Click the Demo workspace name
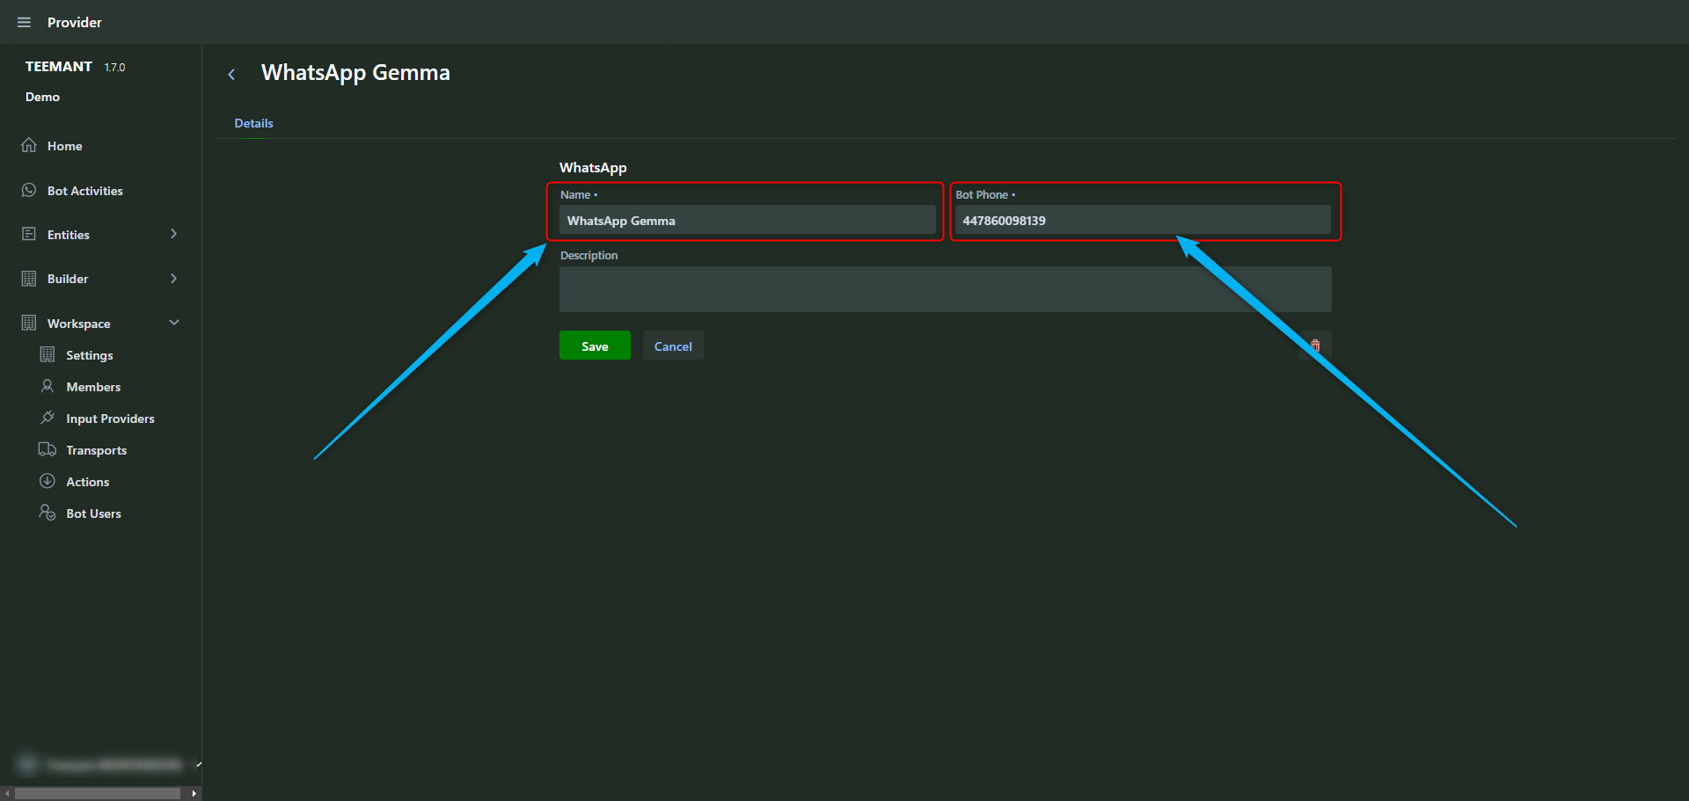The height and width of the screenshot is (801, 1689). tap(42, 97)
